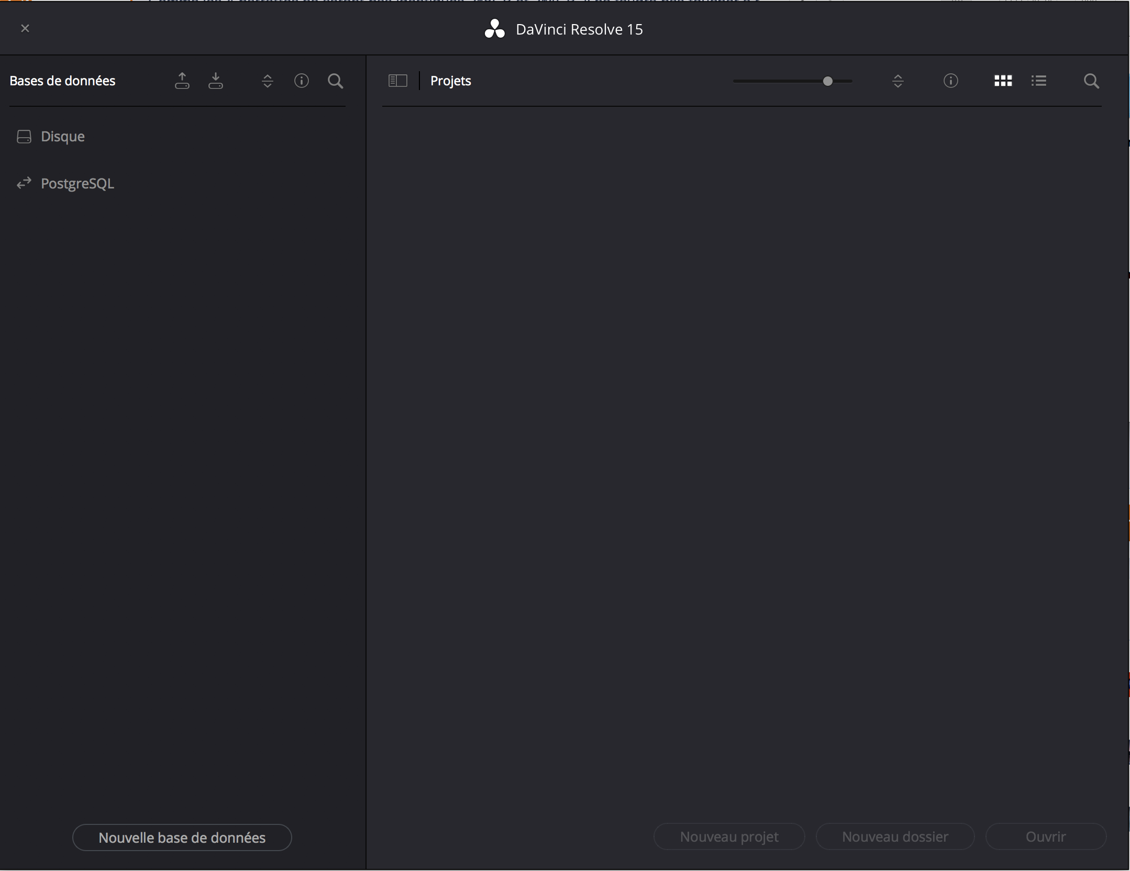Search databases with magnifier icon
This screenshot has height=871, width=1130.
pyautogui.click(x=335, y=81)
